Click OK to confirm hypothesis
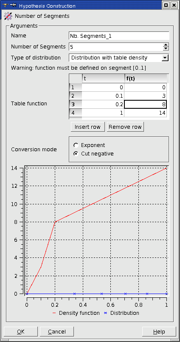180x342 pixels. pos(21,332)
